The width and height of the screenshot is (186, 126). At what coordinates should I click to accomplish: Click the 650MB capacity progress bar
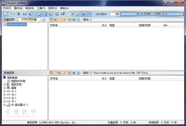click(152, 14)
